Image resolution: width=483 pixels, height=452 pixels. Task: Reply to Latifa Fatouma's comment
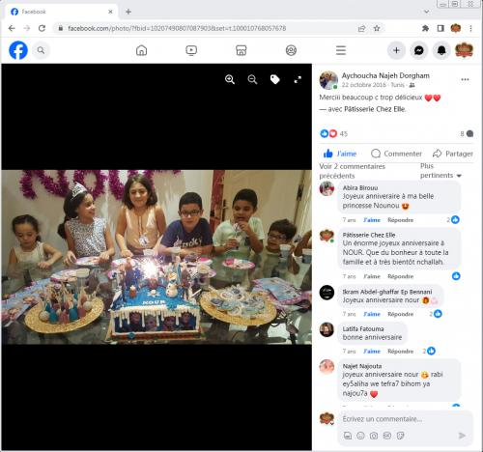pos(400,351)
